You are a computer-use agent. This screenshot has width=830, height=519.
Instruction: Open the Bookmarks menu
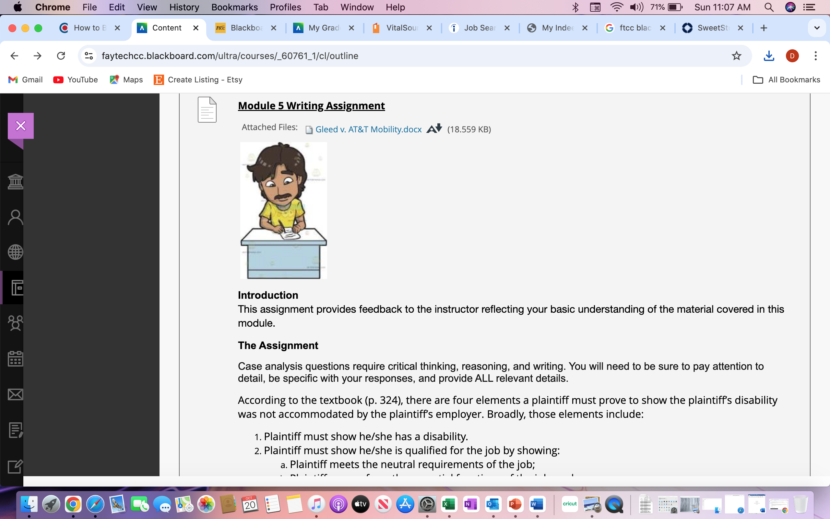coord(234,7)
